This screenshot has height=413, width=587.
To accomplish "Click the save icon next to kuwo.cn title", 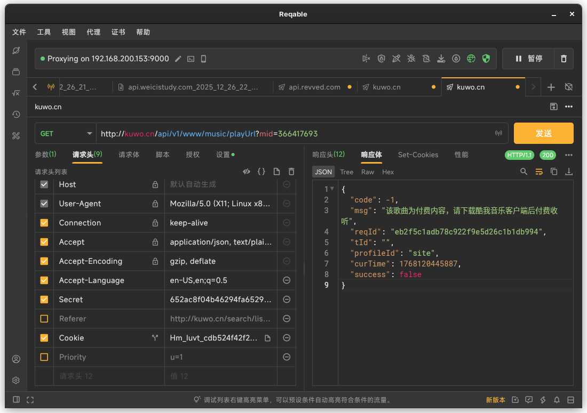I will [x=554, y=107].
